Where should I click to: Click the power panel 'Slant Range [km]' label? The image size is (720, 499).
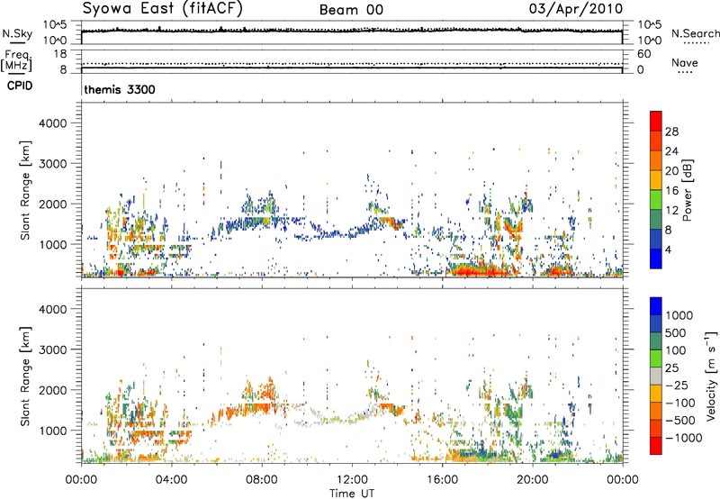point(25,190)
